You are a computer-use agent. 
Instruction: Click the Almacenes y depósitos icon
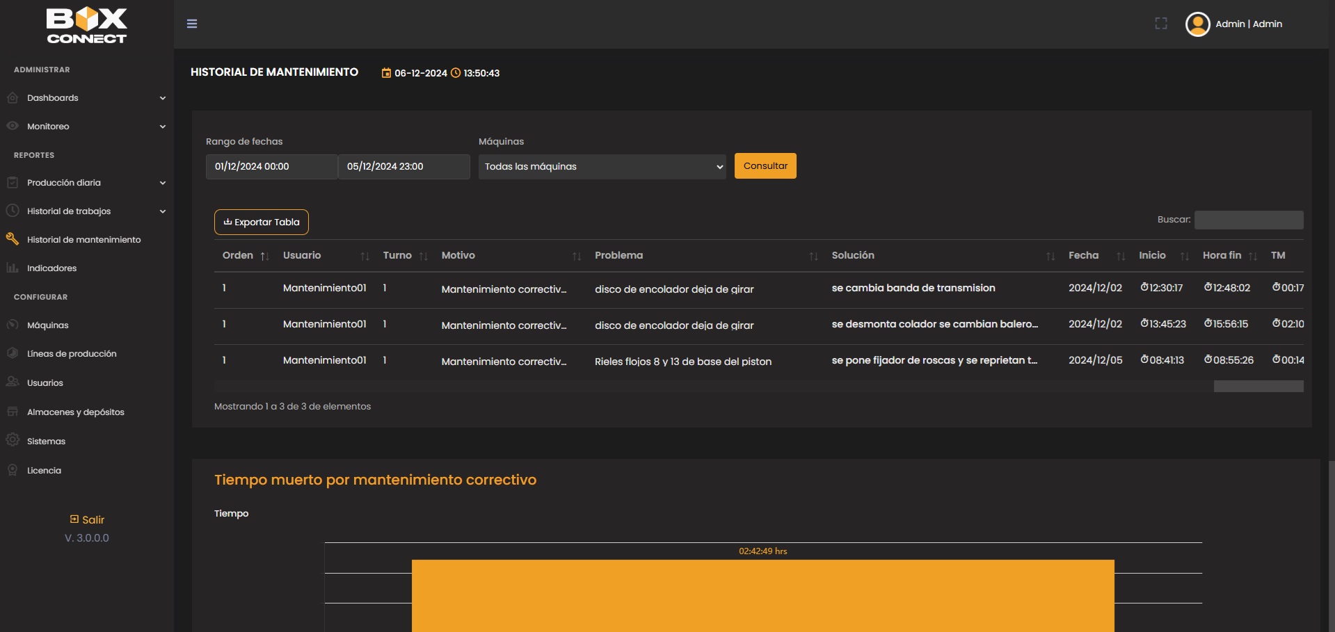pyautogui.click(x=13, y=412)
